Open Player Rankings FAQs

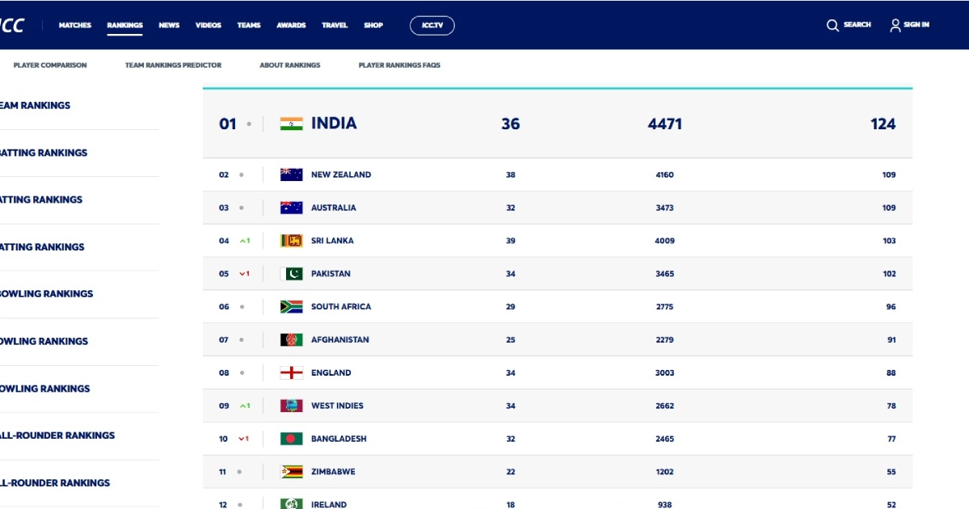pyautogui.click(x=399, y=65)
